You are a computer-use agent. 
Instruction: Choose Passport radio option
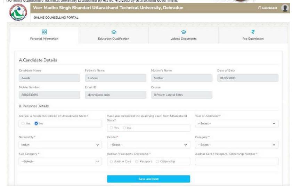[x=137, y=162]
